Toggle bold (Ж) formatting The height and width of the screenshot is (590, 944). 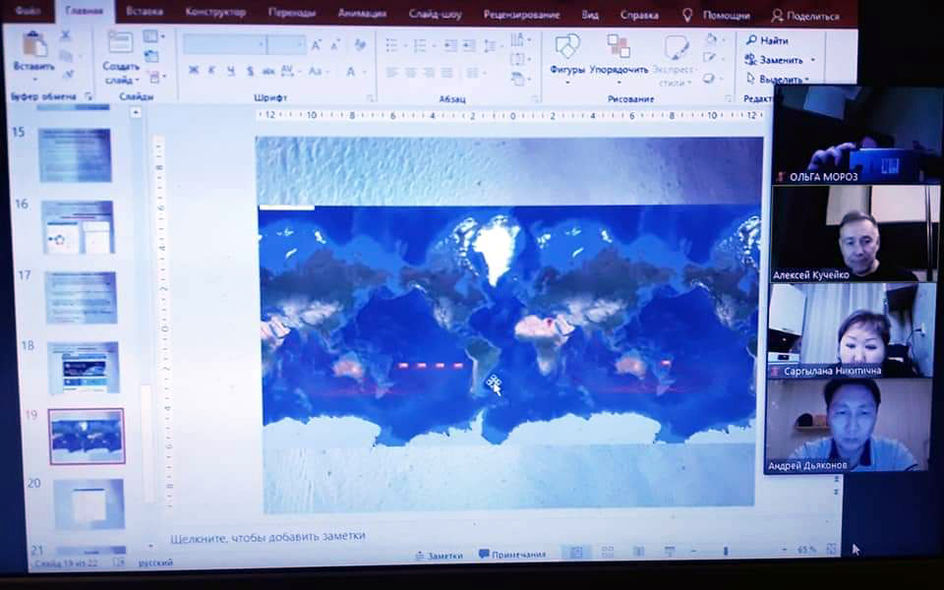194,71
